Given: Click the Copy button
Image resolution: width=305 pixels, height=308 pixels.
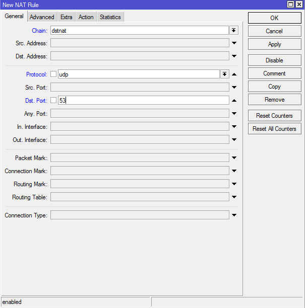Looking at the screenshot, I should click(x=274, y=87).
